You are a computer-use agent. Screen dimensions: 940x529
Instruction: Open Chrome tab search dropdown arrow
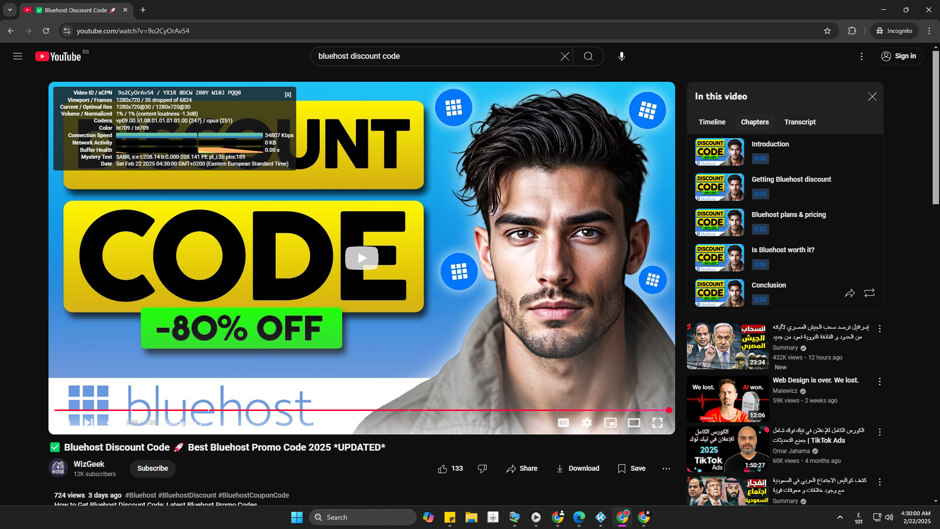[9, 10]
